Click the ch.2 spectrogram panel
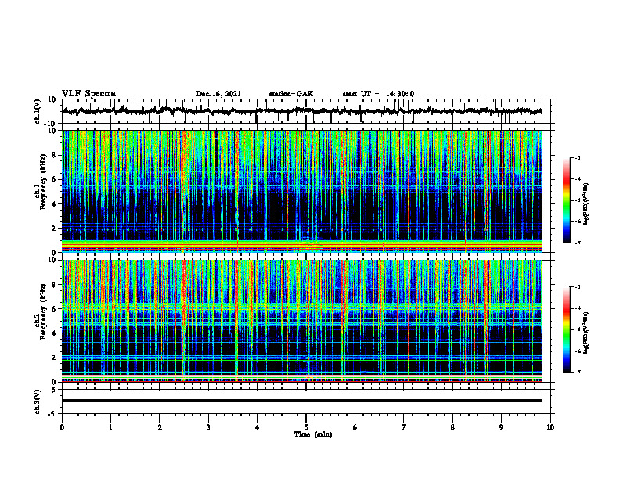Viewport: 620px width, 479px height. [301, 321]
